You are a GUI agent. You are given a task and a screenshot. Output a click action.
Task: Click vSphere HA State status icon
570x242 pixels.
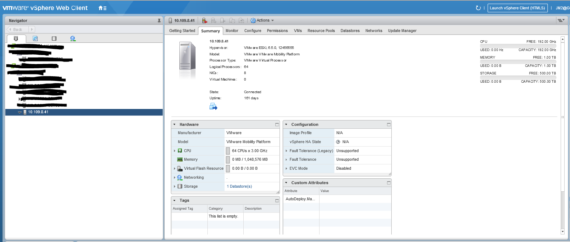coord(338,142)
